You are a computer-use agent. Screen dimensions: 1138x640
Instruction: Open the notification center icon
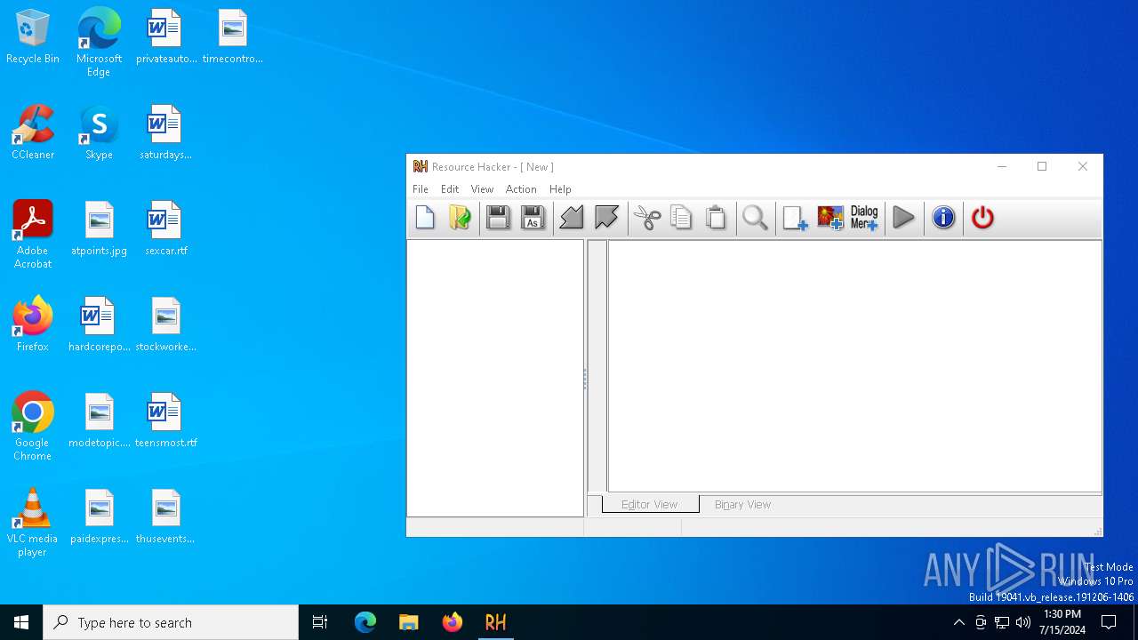[1109, 622]
